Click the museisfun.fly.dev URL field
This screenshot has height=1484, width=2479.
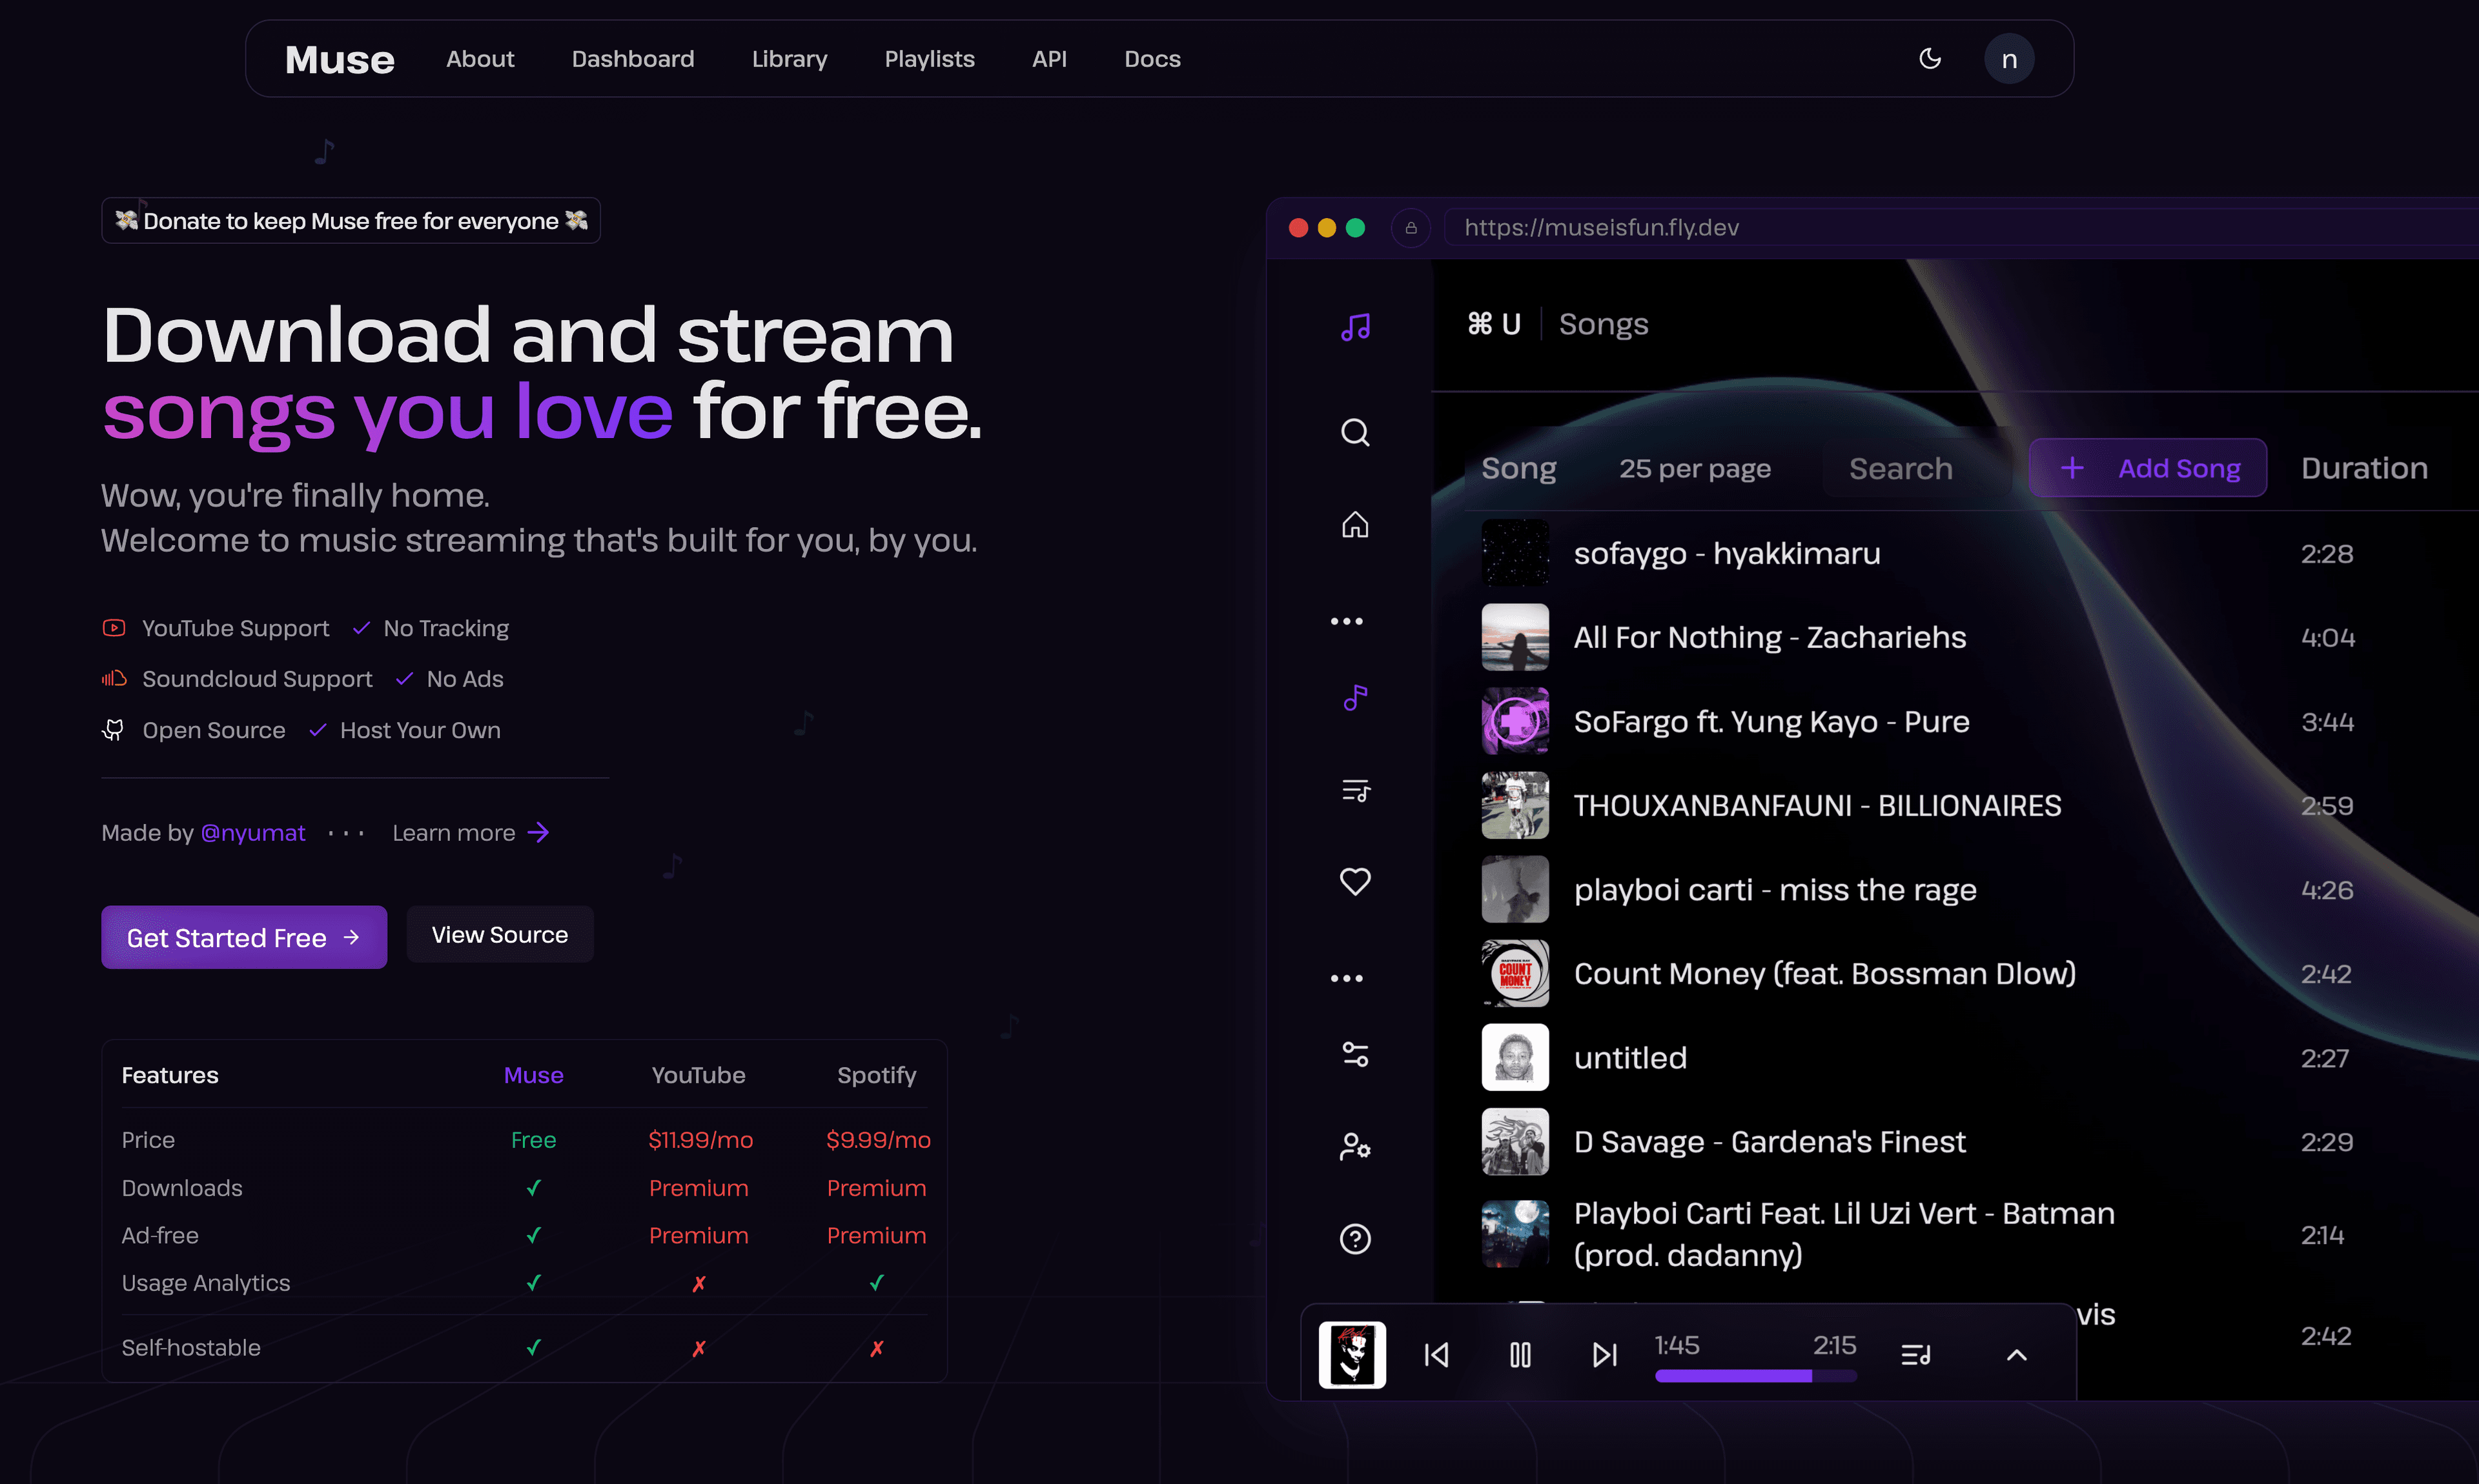coord(1961,227)
